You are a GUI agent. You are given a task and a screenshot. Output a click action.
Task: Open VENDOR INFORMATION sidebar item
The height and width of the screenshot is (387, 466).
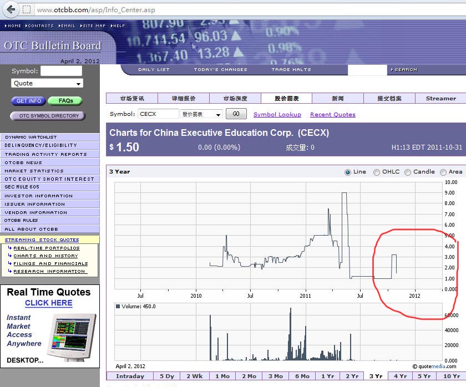pyautogui.click(x=50, y=212)
